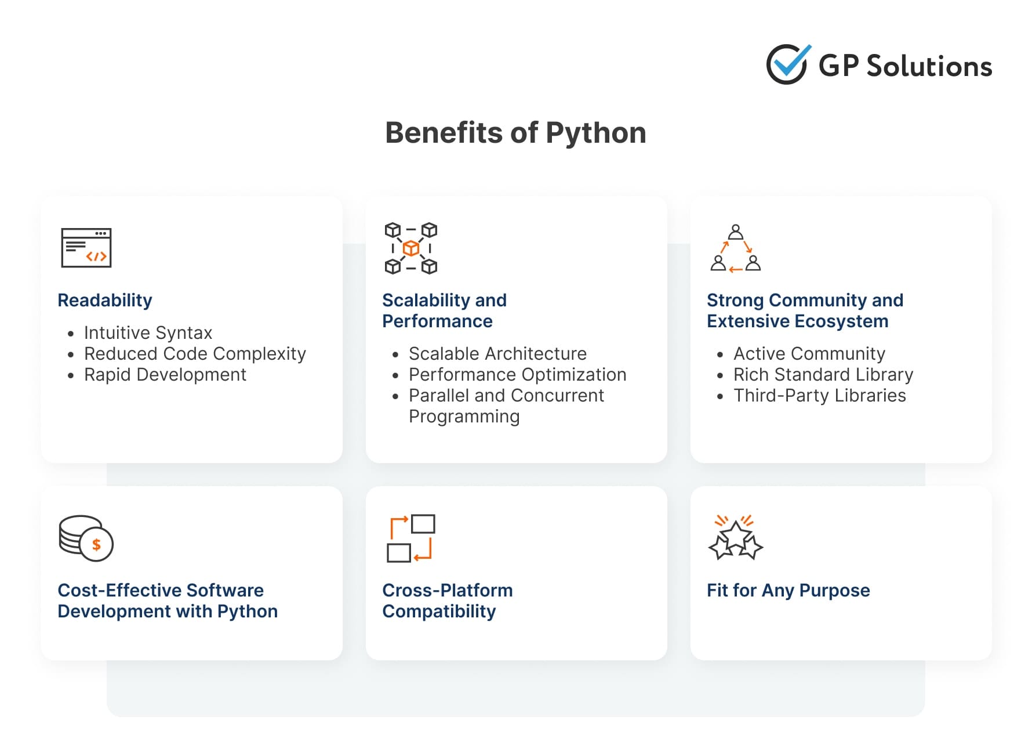Click the Third-Party Libraries bullet item
The width and height of the screenshot is (1032, 752).
819,395
